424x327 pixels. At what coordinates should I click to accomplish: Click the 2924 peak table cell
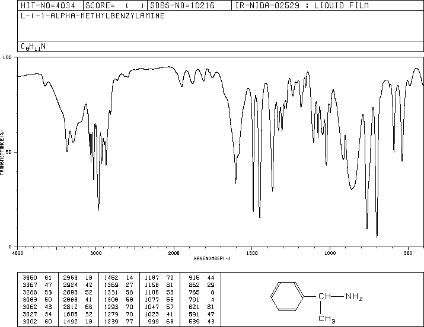pyautogui.click(x=71, y=285)
